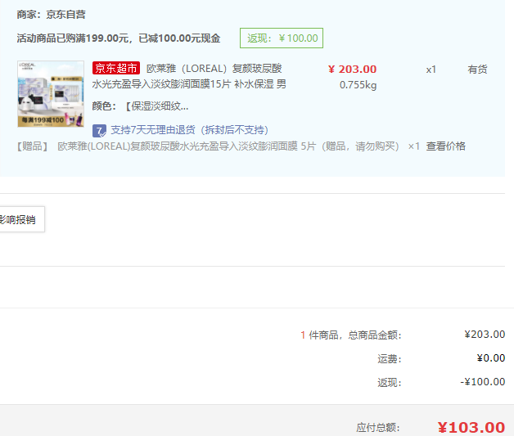The height and width of the screenshot is (436, 514).
Task: Click the 影响报销 button
Action: (x=21, y=219)
